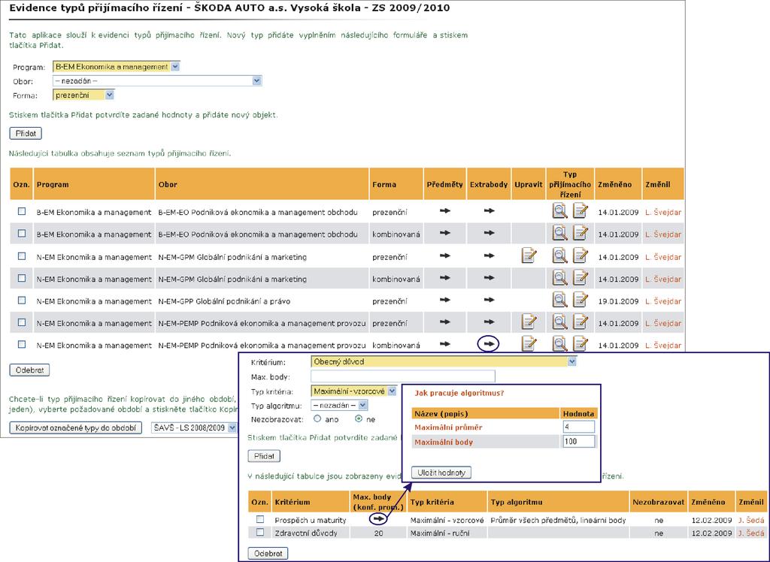Edit admission type notepad icon, N-EM-GPP row
This screenshot has height=562, width=770.
tap(581, 300)
